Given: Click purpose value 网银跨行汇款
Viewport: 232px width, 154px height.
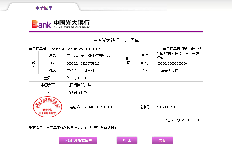Looking at the screenshot, I should [x=77, y=92].
